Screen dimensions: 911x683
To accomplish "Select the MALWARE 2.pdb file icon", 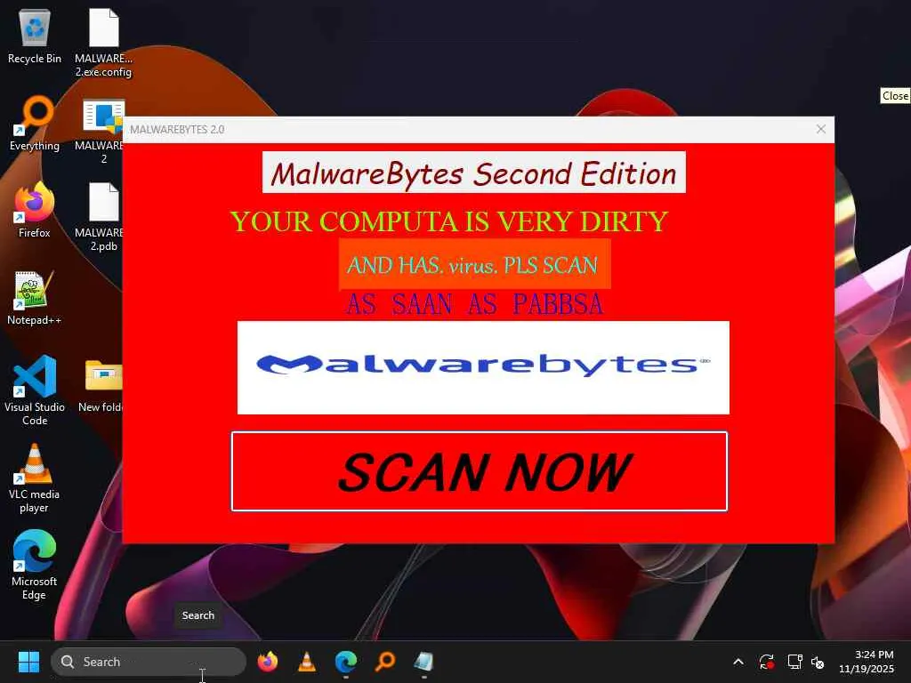I will [103, 217].
